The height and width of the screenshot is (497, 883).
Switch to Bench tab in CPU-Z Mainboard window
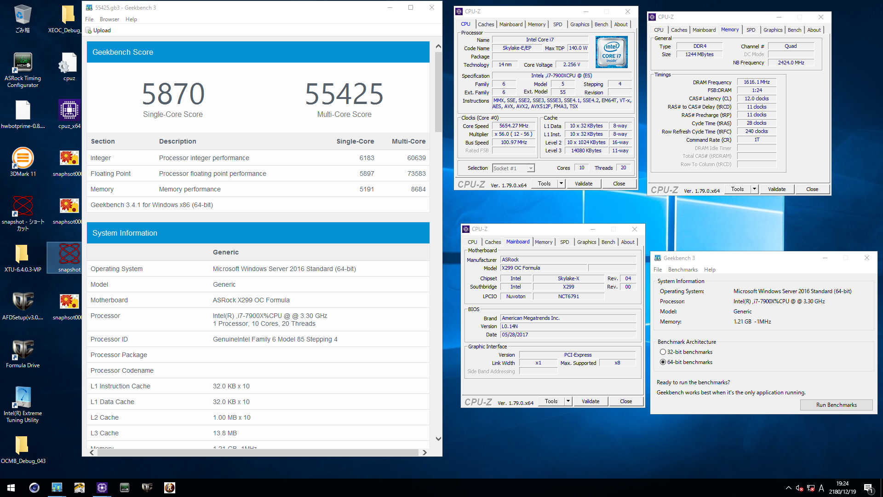pos(608,242)
